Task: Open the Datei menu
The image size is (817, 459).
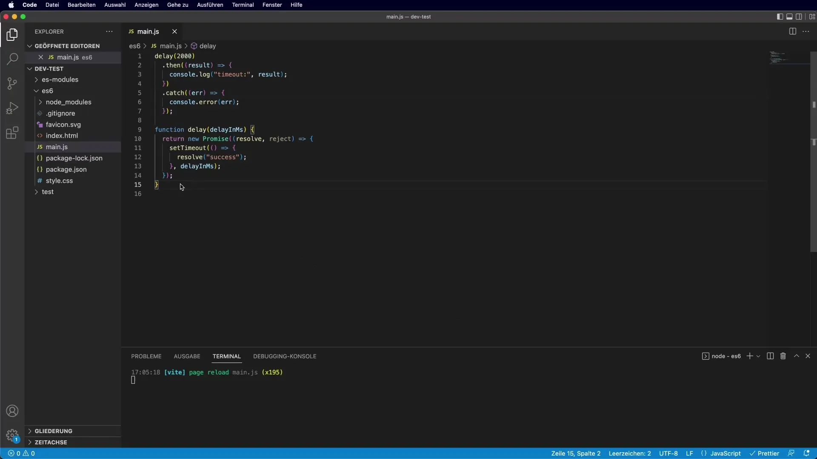Action: tap(52, 5)
